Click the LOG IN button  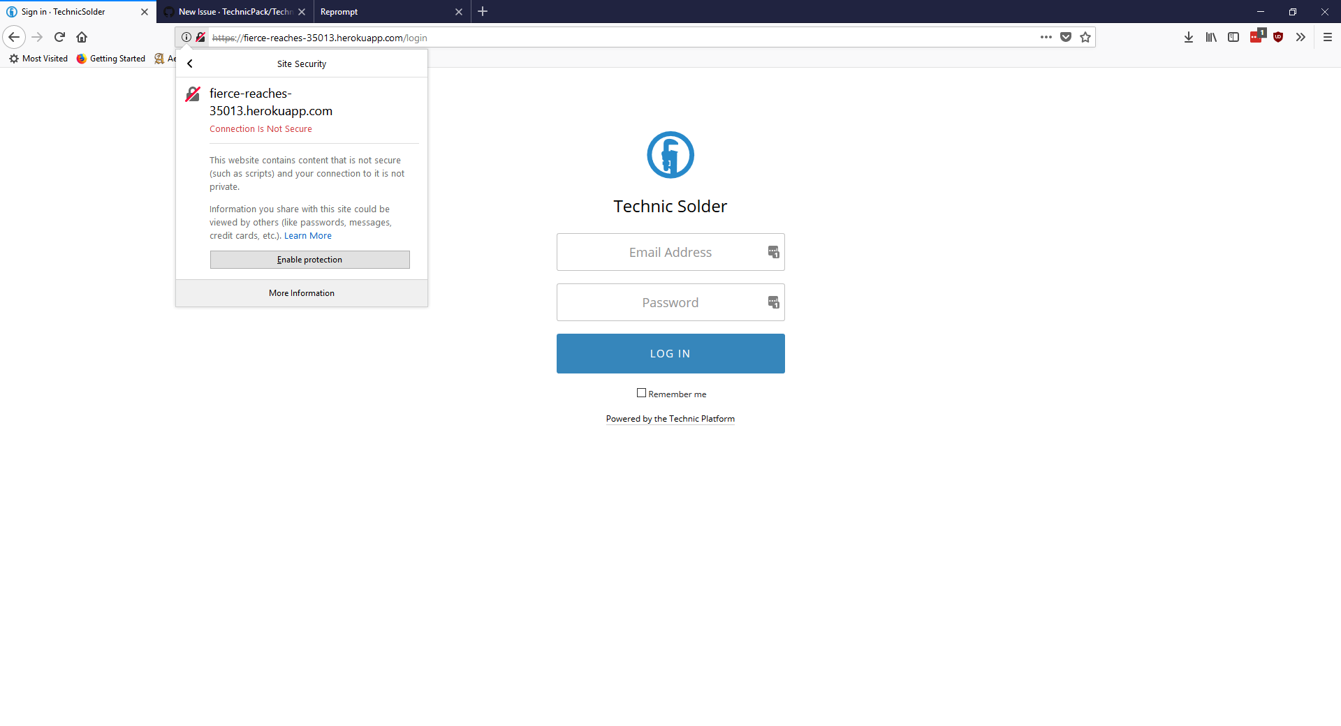(x=670, y=353)
